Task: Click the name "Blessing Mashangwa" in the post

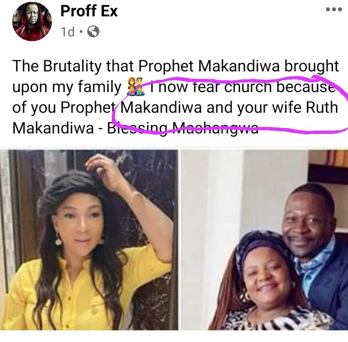Action: click(183, 128)
